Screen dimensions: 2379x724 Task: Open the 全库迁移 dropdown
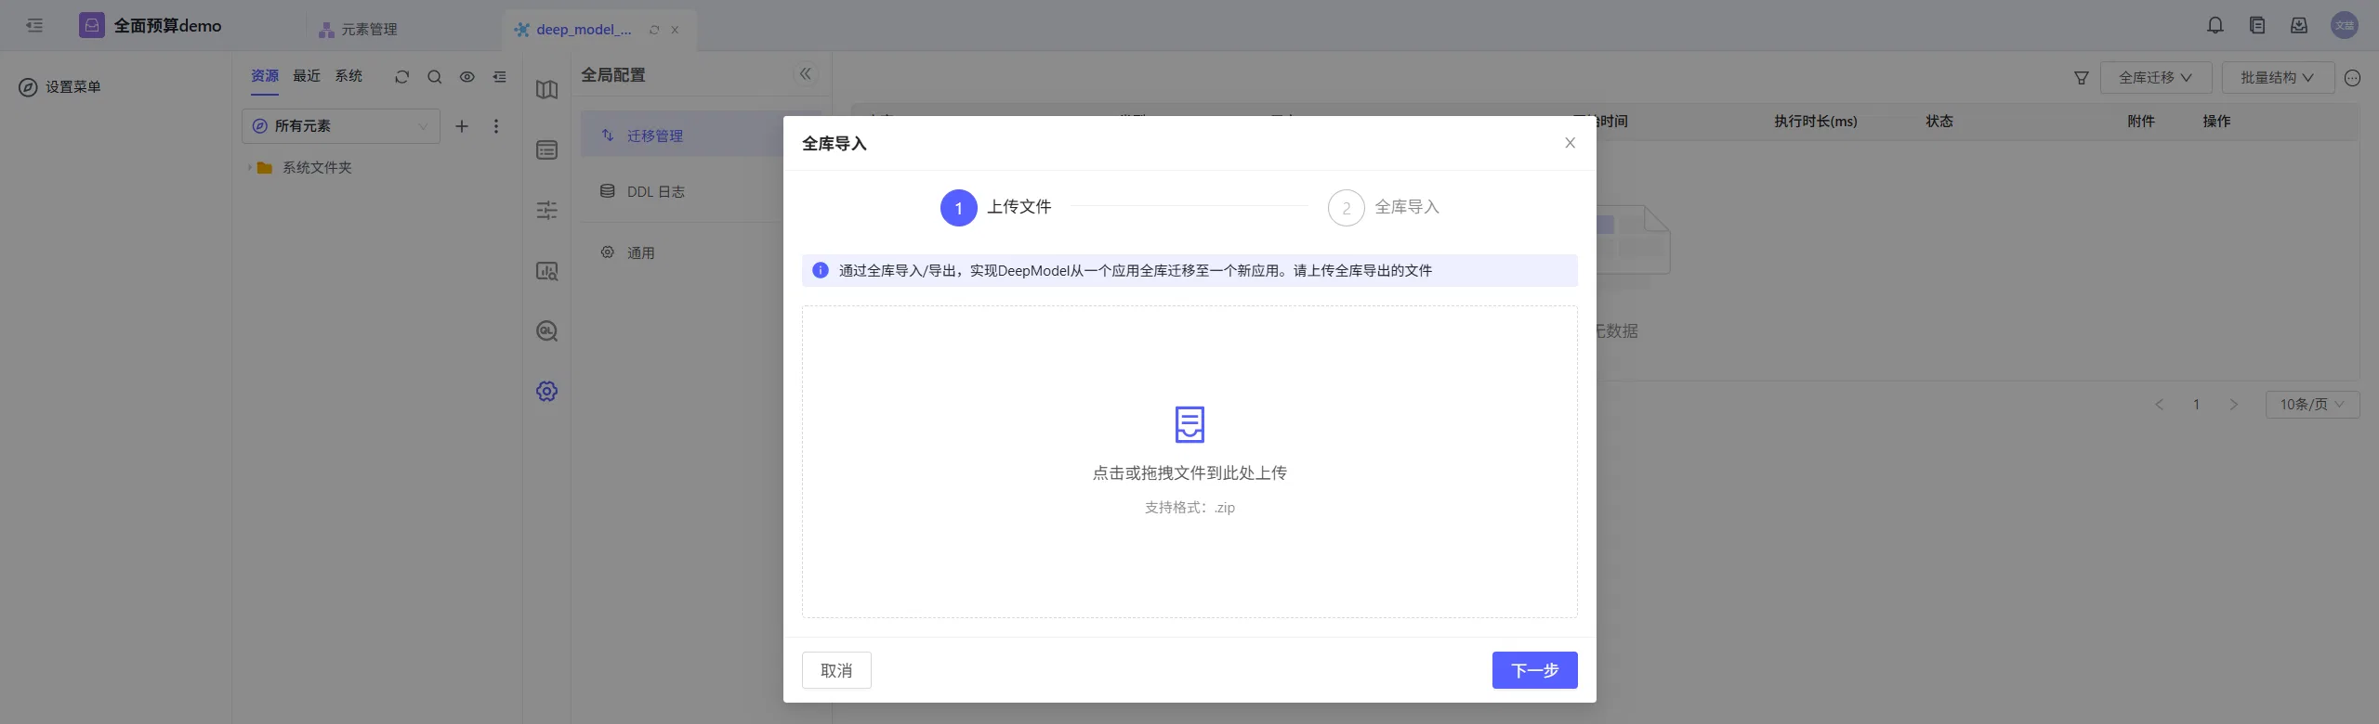[2155, 78]
